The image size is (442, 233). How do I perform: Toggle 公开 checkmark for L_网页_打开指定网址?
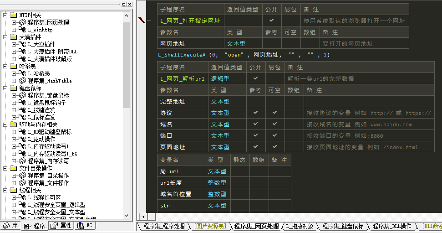point(271,21)
